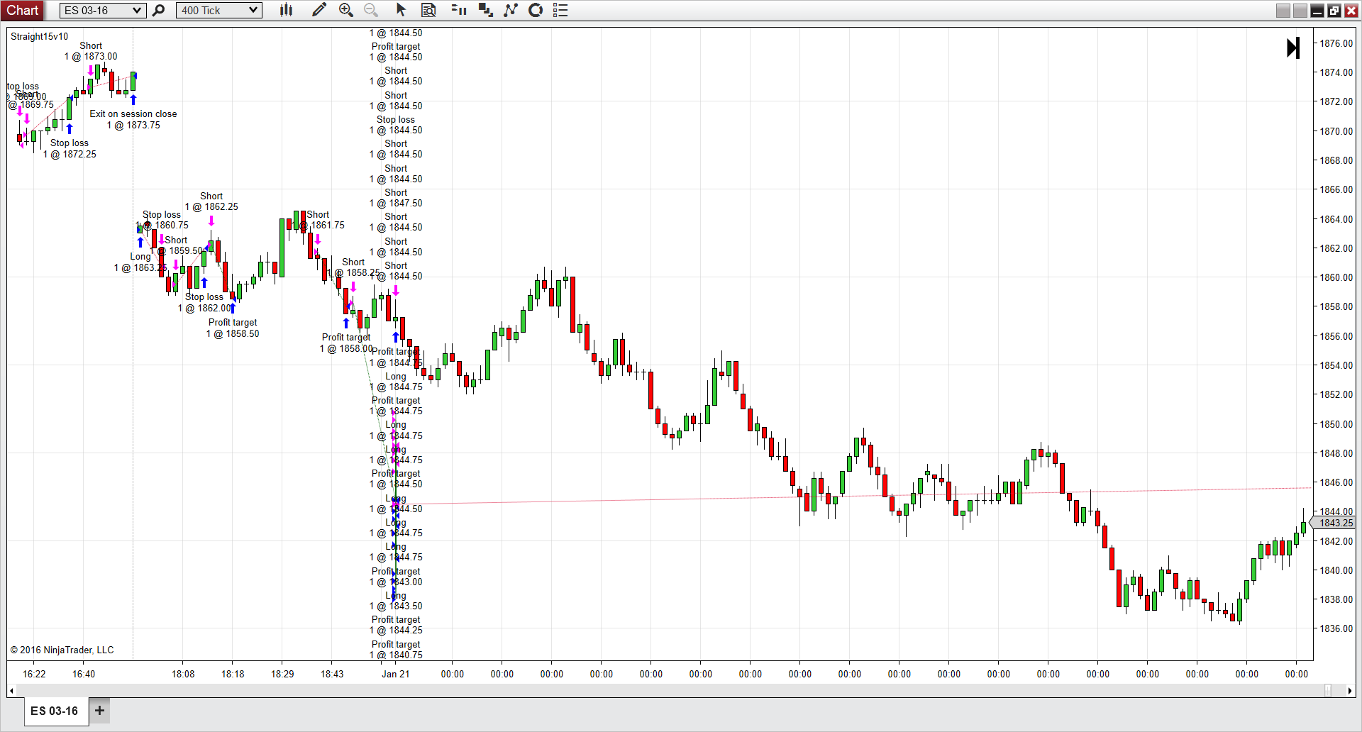Click the '1 @ 1840.75' profit target label

click(396, 655)
